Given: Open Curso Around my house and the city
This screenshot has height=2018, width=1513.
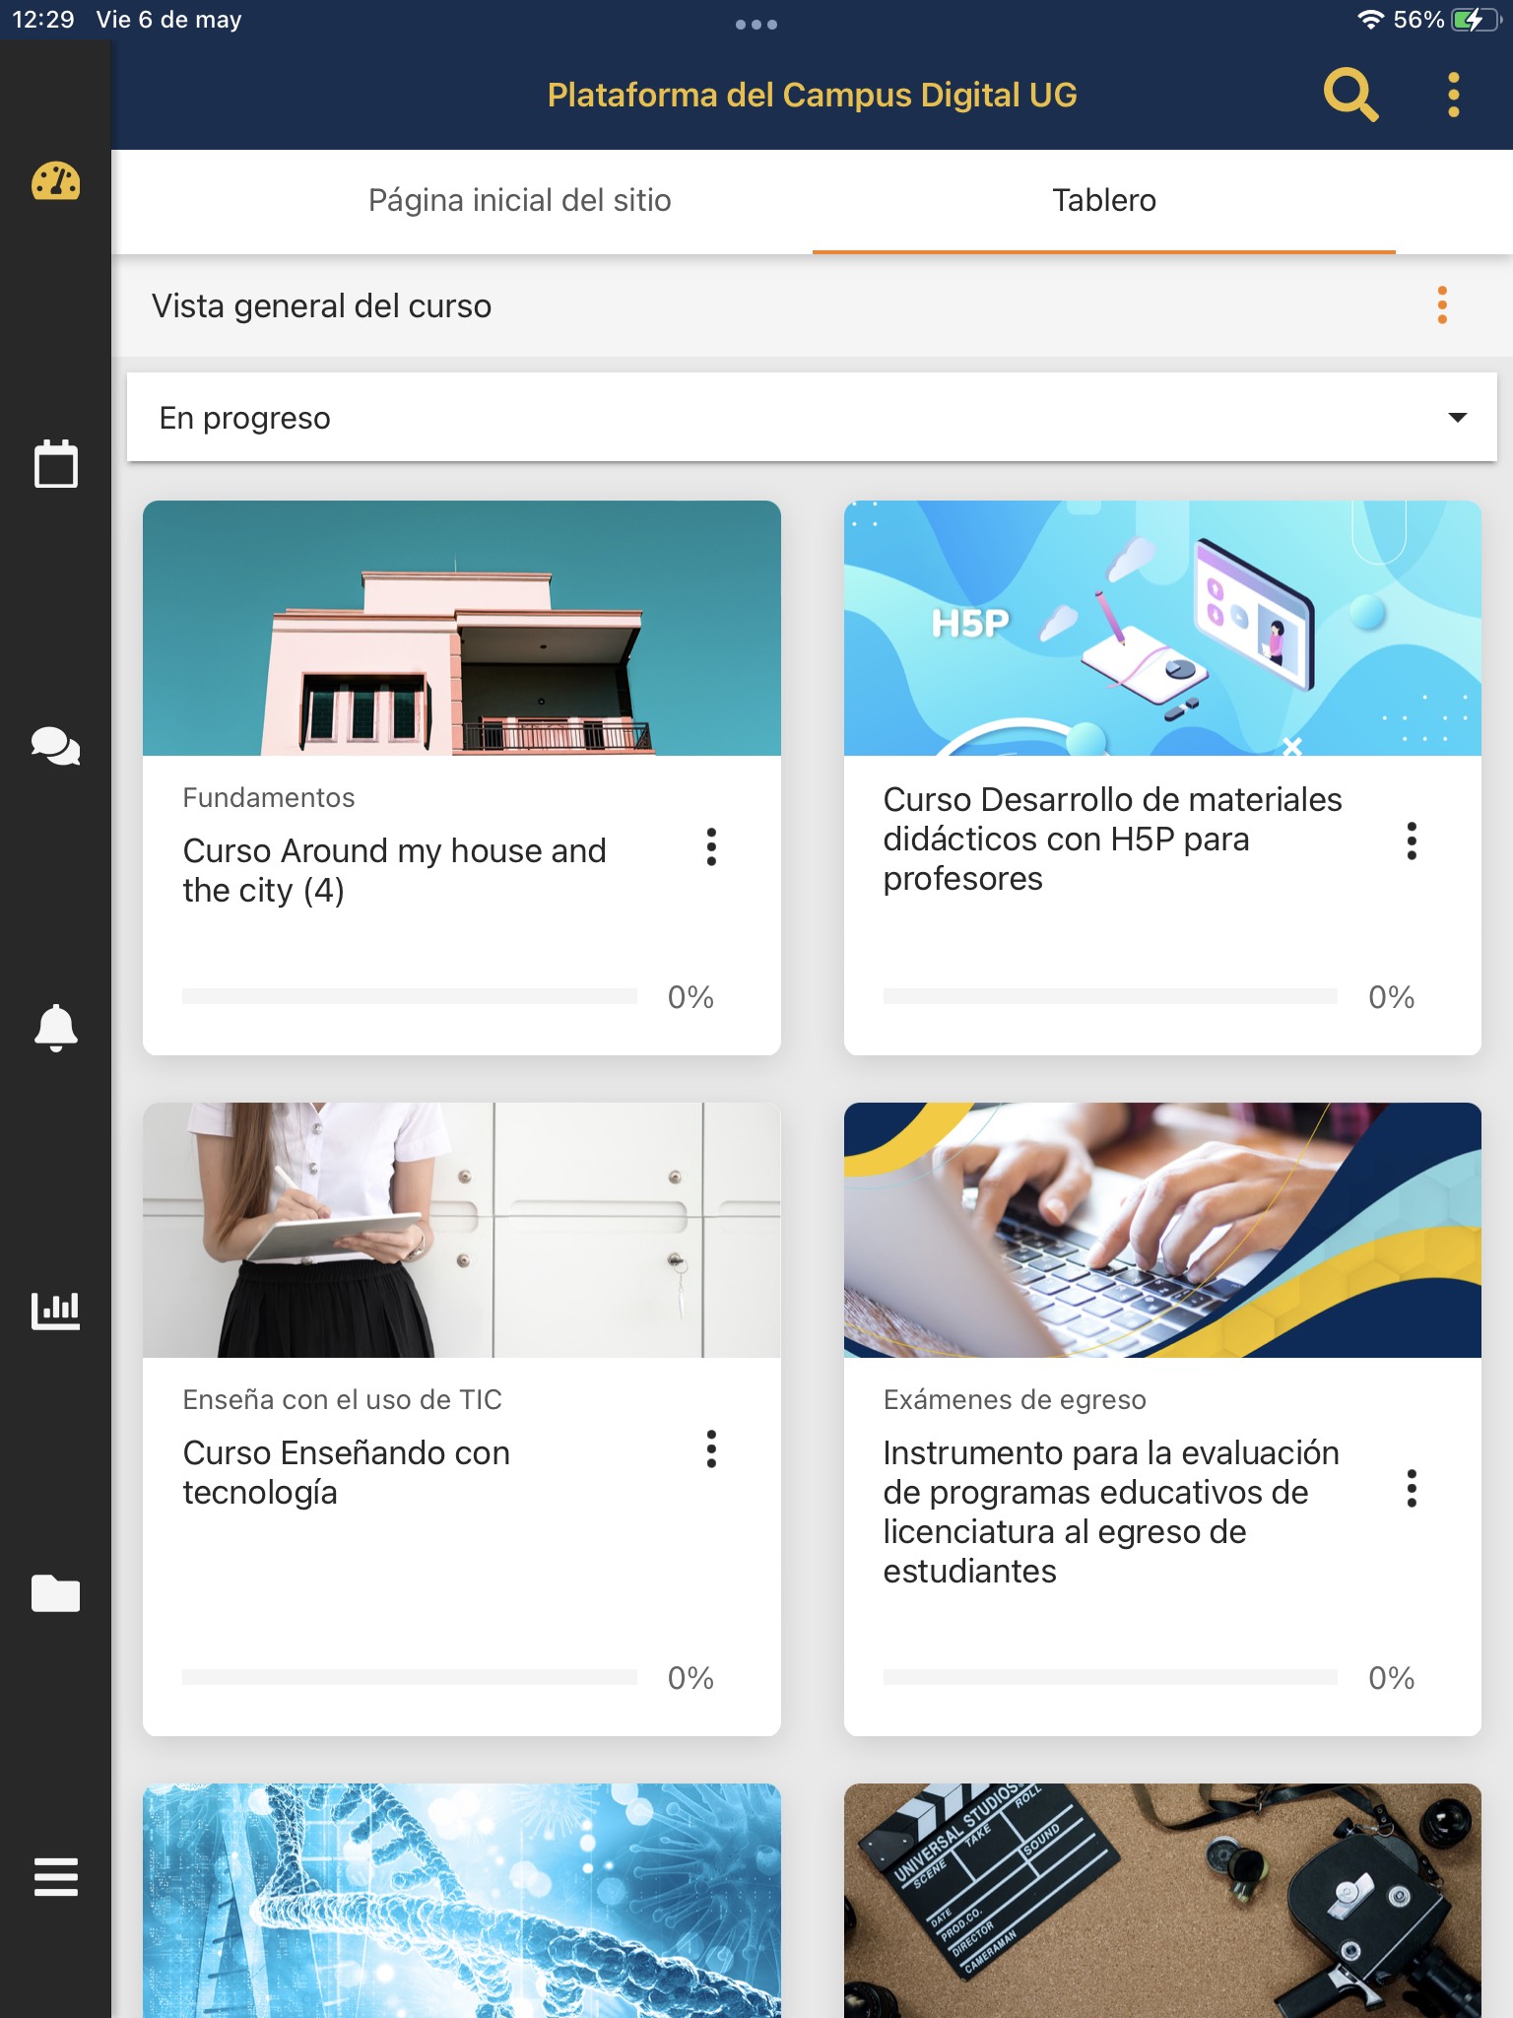Looking at the screenshot, I should coord(394,870).
